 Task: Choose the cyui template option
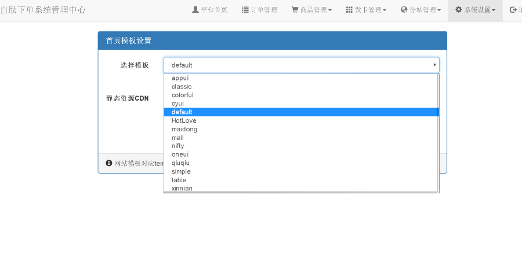point(301,104)
